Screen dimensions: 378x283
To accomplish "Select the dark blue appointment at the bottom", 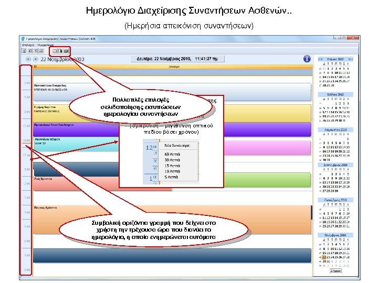I will click(x=172, y=256).
